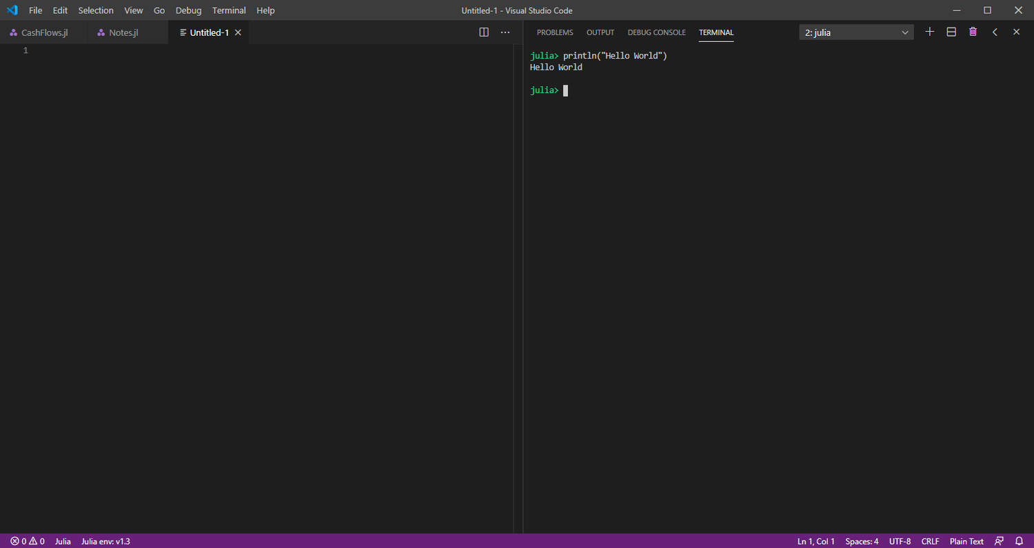This screenshot has width=1034, height=548.
Task: Click the Hello World output line
Action: 556,68
